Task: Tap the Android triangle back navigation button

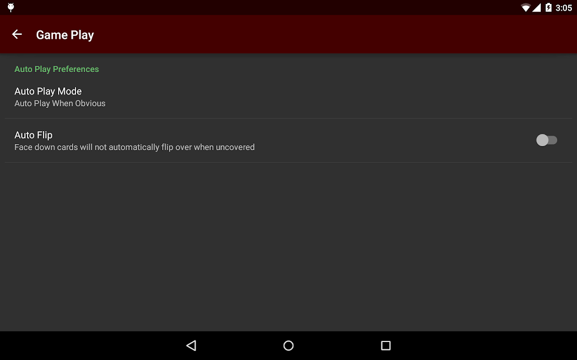Action: [192, 345]
